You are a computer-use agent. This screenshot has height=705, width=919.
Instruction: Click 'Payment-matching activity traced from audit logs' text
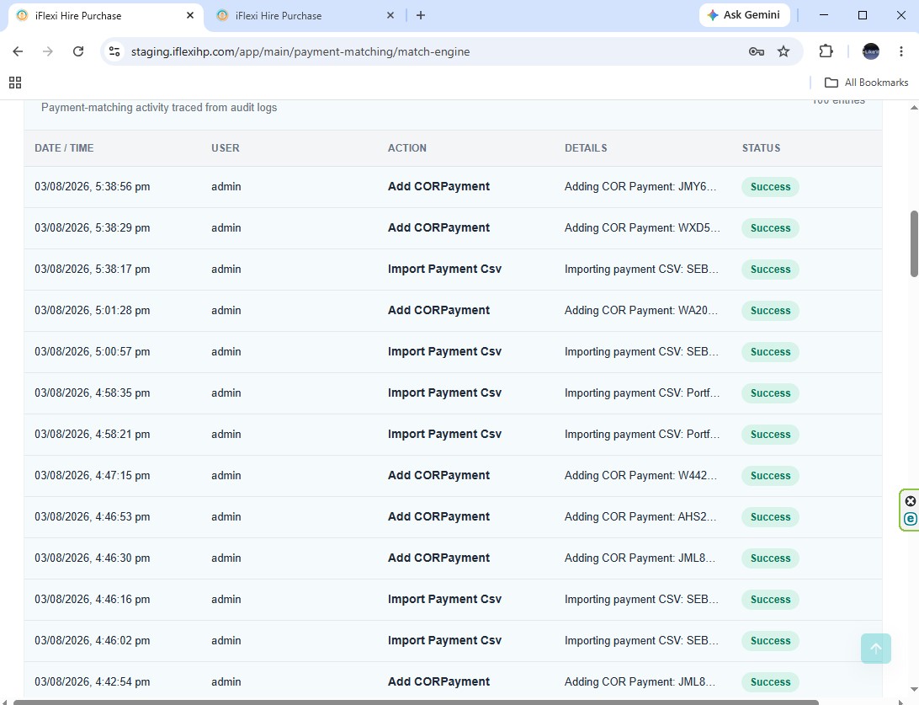pyautogui.click(x=159, y=107)
